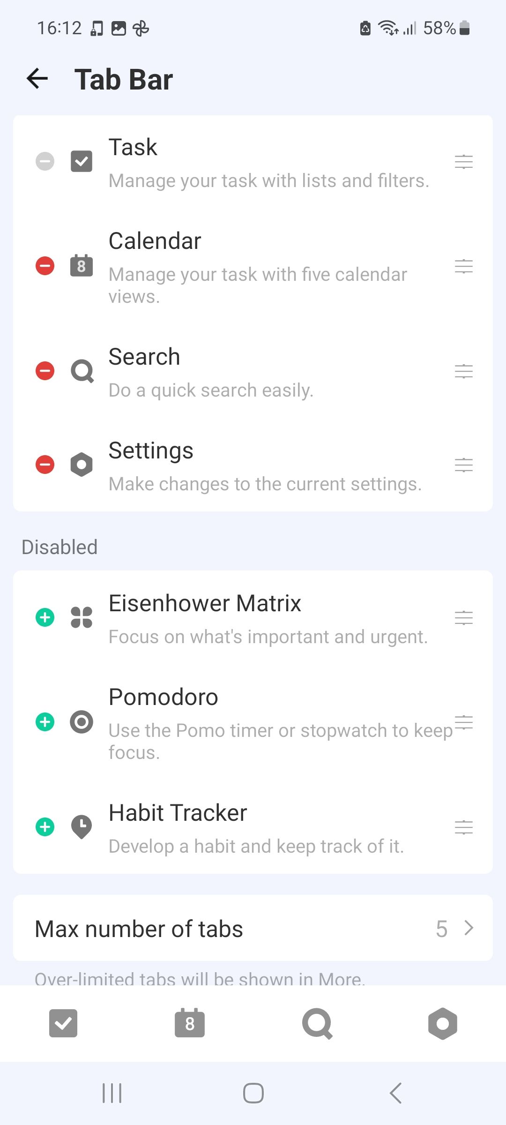This screenshot has height=1125, width=506.
Task: Enable Habit Tracker with green plus
Action: pos(45,827)
